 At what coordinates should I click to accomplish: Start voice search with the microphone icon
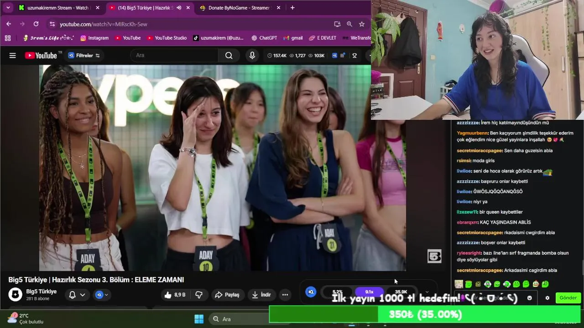pyautogui.click(x=252, y=56)
